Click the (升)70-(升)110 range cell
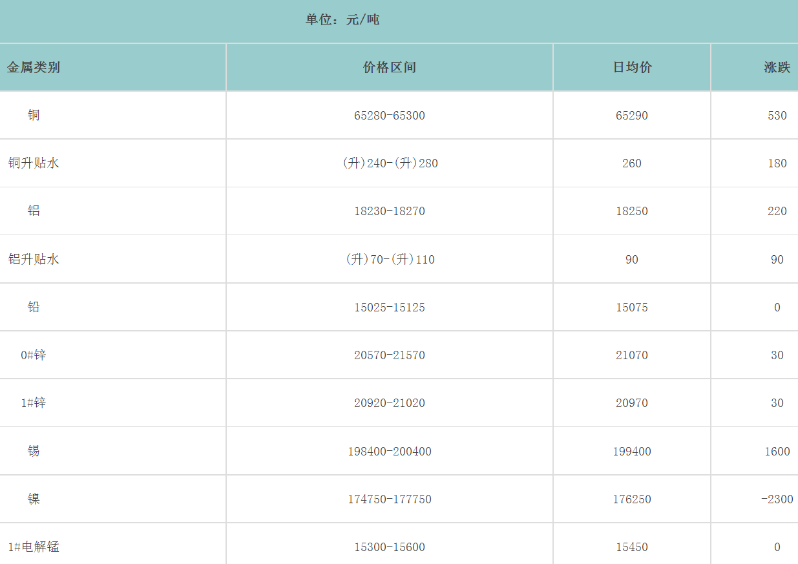This screenshot has height=564, width=798. [390, 260]
